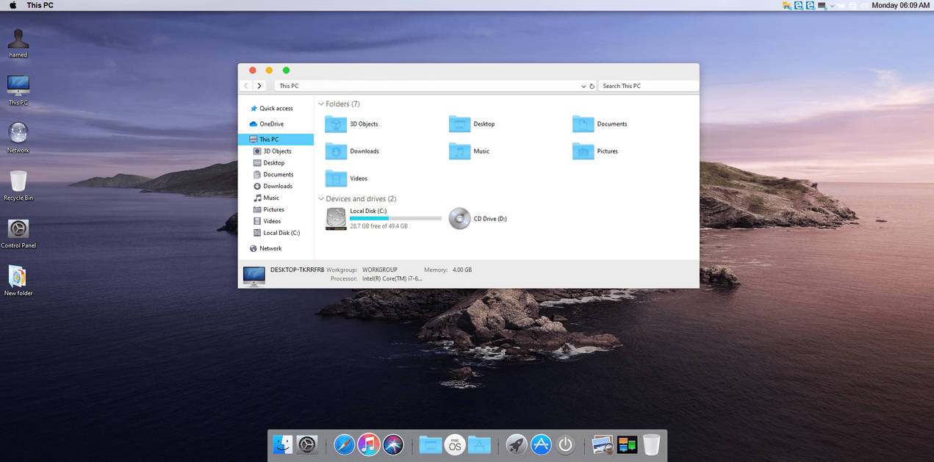Select OneDrive in the sidebar
This screenshot has width=934, height=462.
(x=272, y=123)
